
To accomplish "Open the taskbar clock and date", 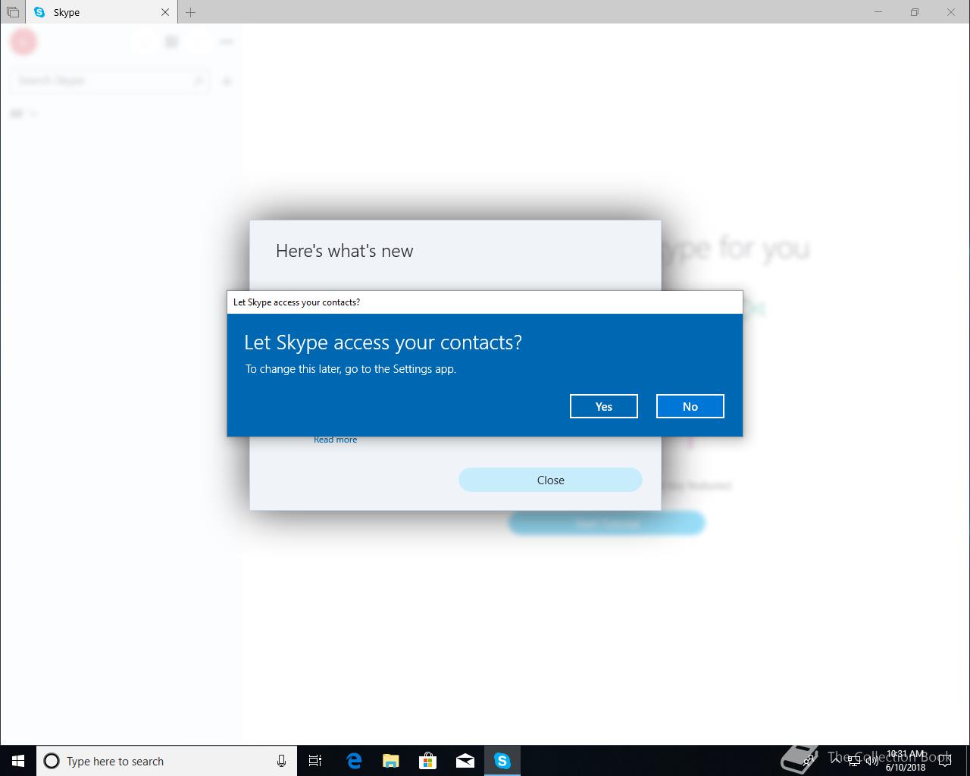I will [905, 761].
